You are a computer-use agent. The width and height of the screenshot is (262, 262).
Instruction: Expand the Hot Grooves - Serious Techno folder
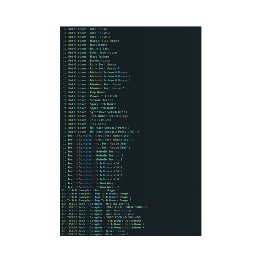tap(90, 100)
